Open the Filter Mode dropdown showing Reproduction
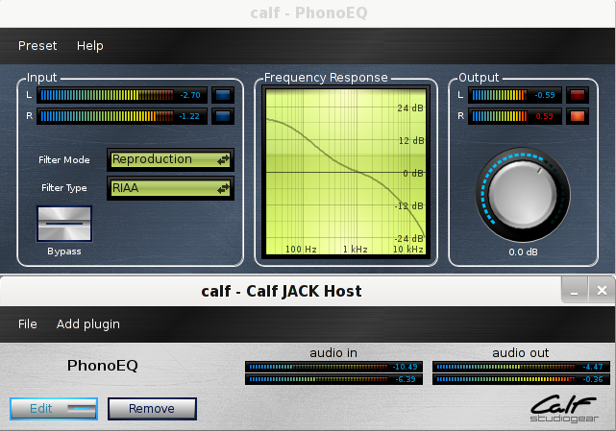 [x=170, y=159]
